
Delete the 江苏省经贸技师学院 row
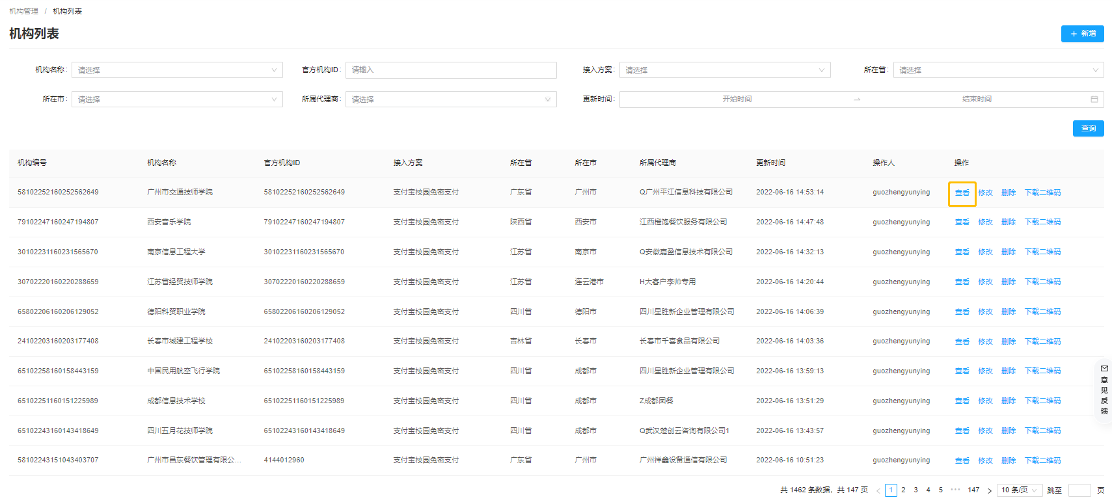(1009, 282)
